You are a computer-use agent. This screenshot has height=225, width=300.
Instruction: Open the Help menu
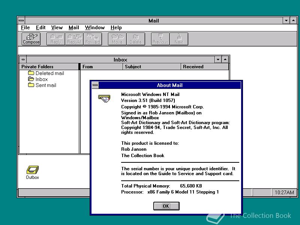click(116, 27)
